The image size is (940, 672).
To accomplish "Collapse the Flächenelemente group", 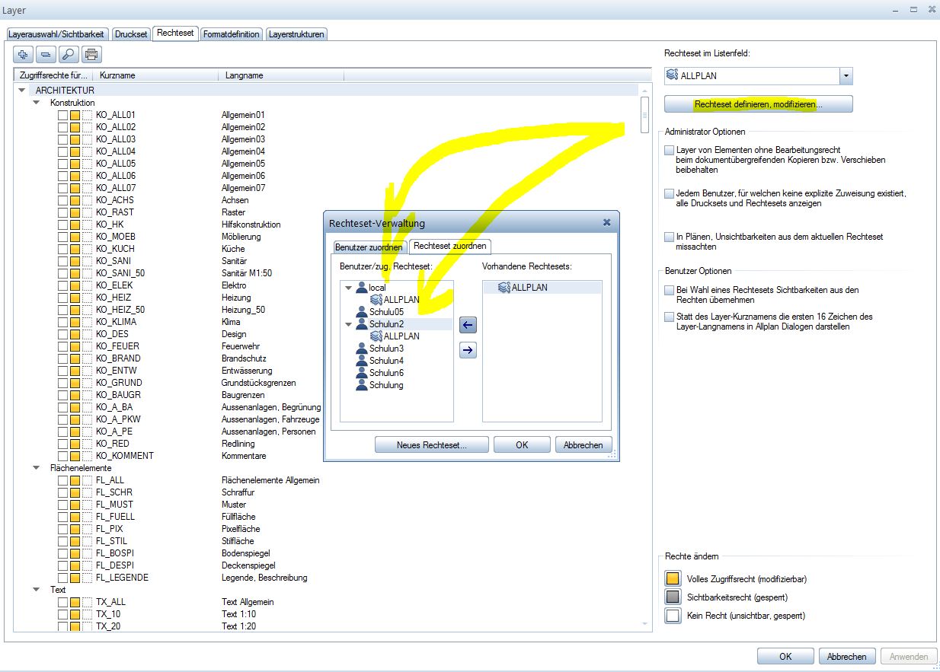I will [36, 468].
